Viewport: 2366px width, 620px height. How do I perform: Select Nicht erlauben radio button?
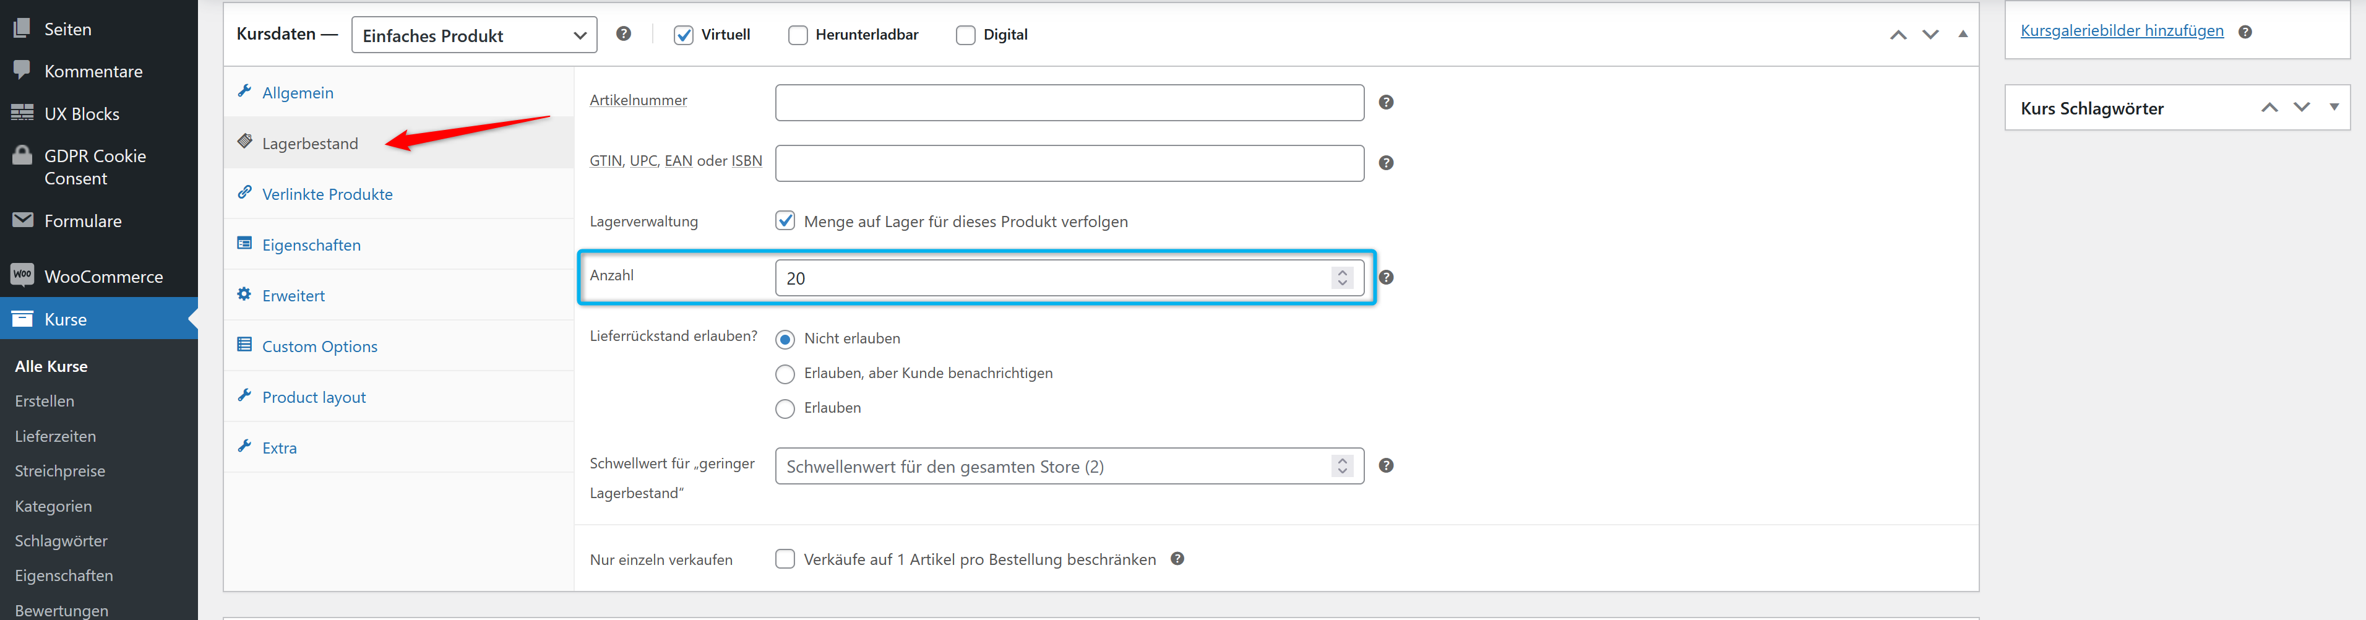tap(785, 339)
